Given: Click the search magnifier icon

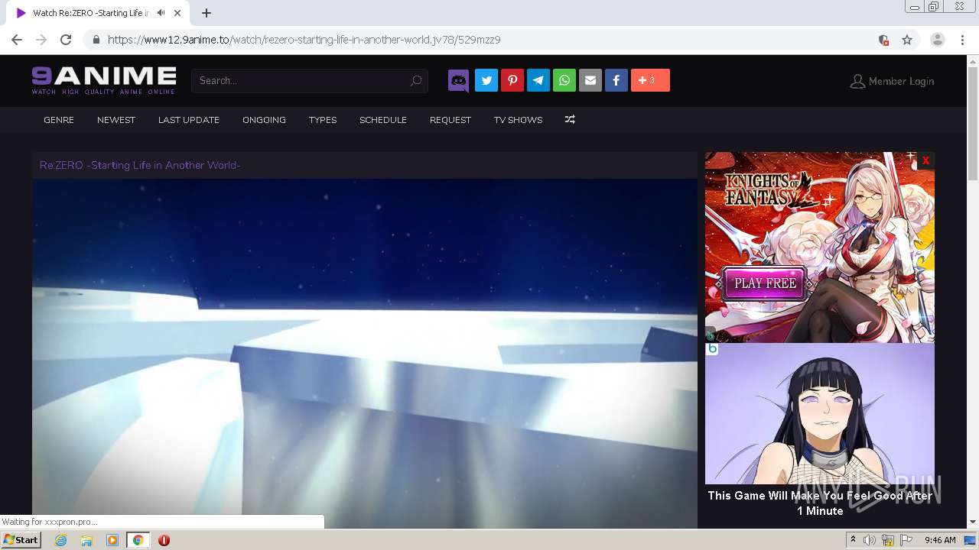Looking at the screenshot, I should point(416,80).
